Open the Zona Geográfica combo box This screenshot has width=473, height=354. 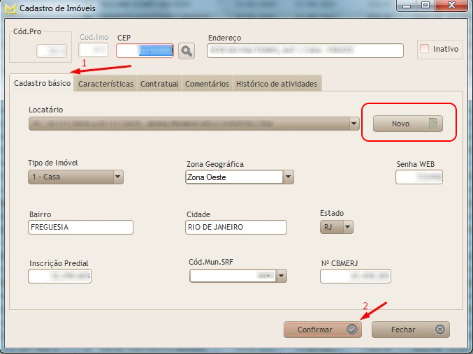(x=288, y=177)
